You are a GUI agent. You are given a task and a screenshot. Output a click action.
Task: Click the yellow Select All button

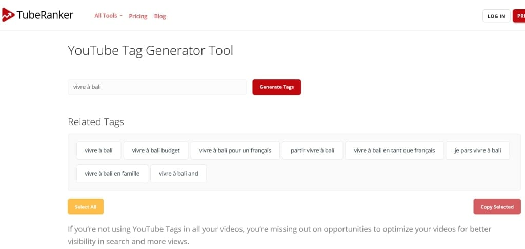point(86,207)
